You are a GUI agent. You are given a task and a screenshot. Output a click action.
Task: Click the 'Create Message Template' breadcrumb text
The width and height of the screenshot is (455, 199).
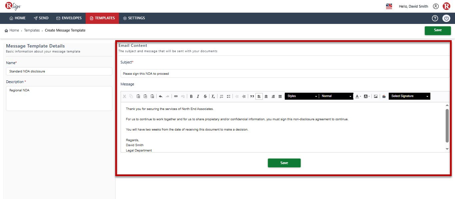pyautogui.click(x=65, y=30)
